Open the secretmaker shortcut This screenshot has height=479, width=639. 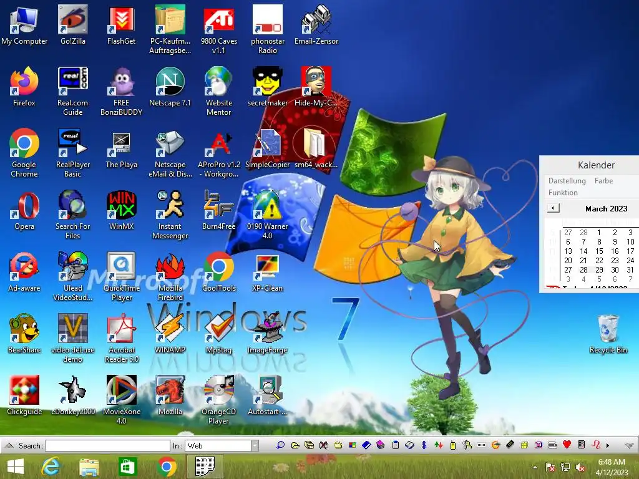pyautogui.click(x=267, y=86)
